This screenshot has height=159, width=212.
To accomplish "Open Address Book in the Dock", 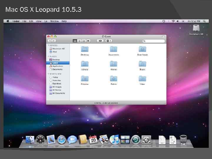I will coord(83,139).
